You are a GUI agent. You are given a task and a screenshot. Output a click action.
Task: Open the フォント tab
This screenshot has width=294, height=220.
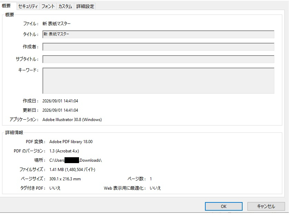[48, 6]
